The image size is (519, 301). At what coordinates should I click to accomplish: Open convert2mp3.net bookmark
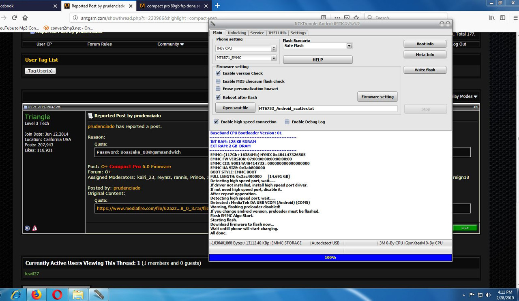69,28
